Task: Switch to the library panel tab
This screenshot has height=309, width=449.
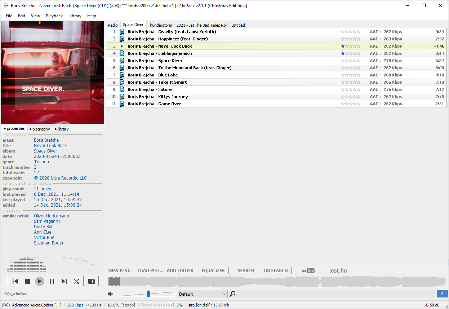Action: point(62,129)
